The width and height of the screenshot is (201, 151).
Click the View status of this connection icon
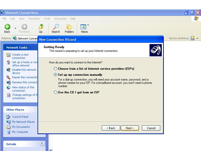[9, 87]
